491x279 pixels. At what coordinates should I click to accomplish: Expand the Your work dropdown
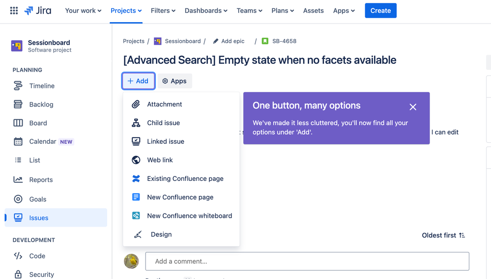pos(83,11)
